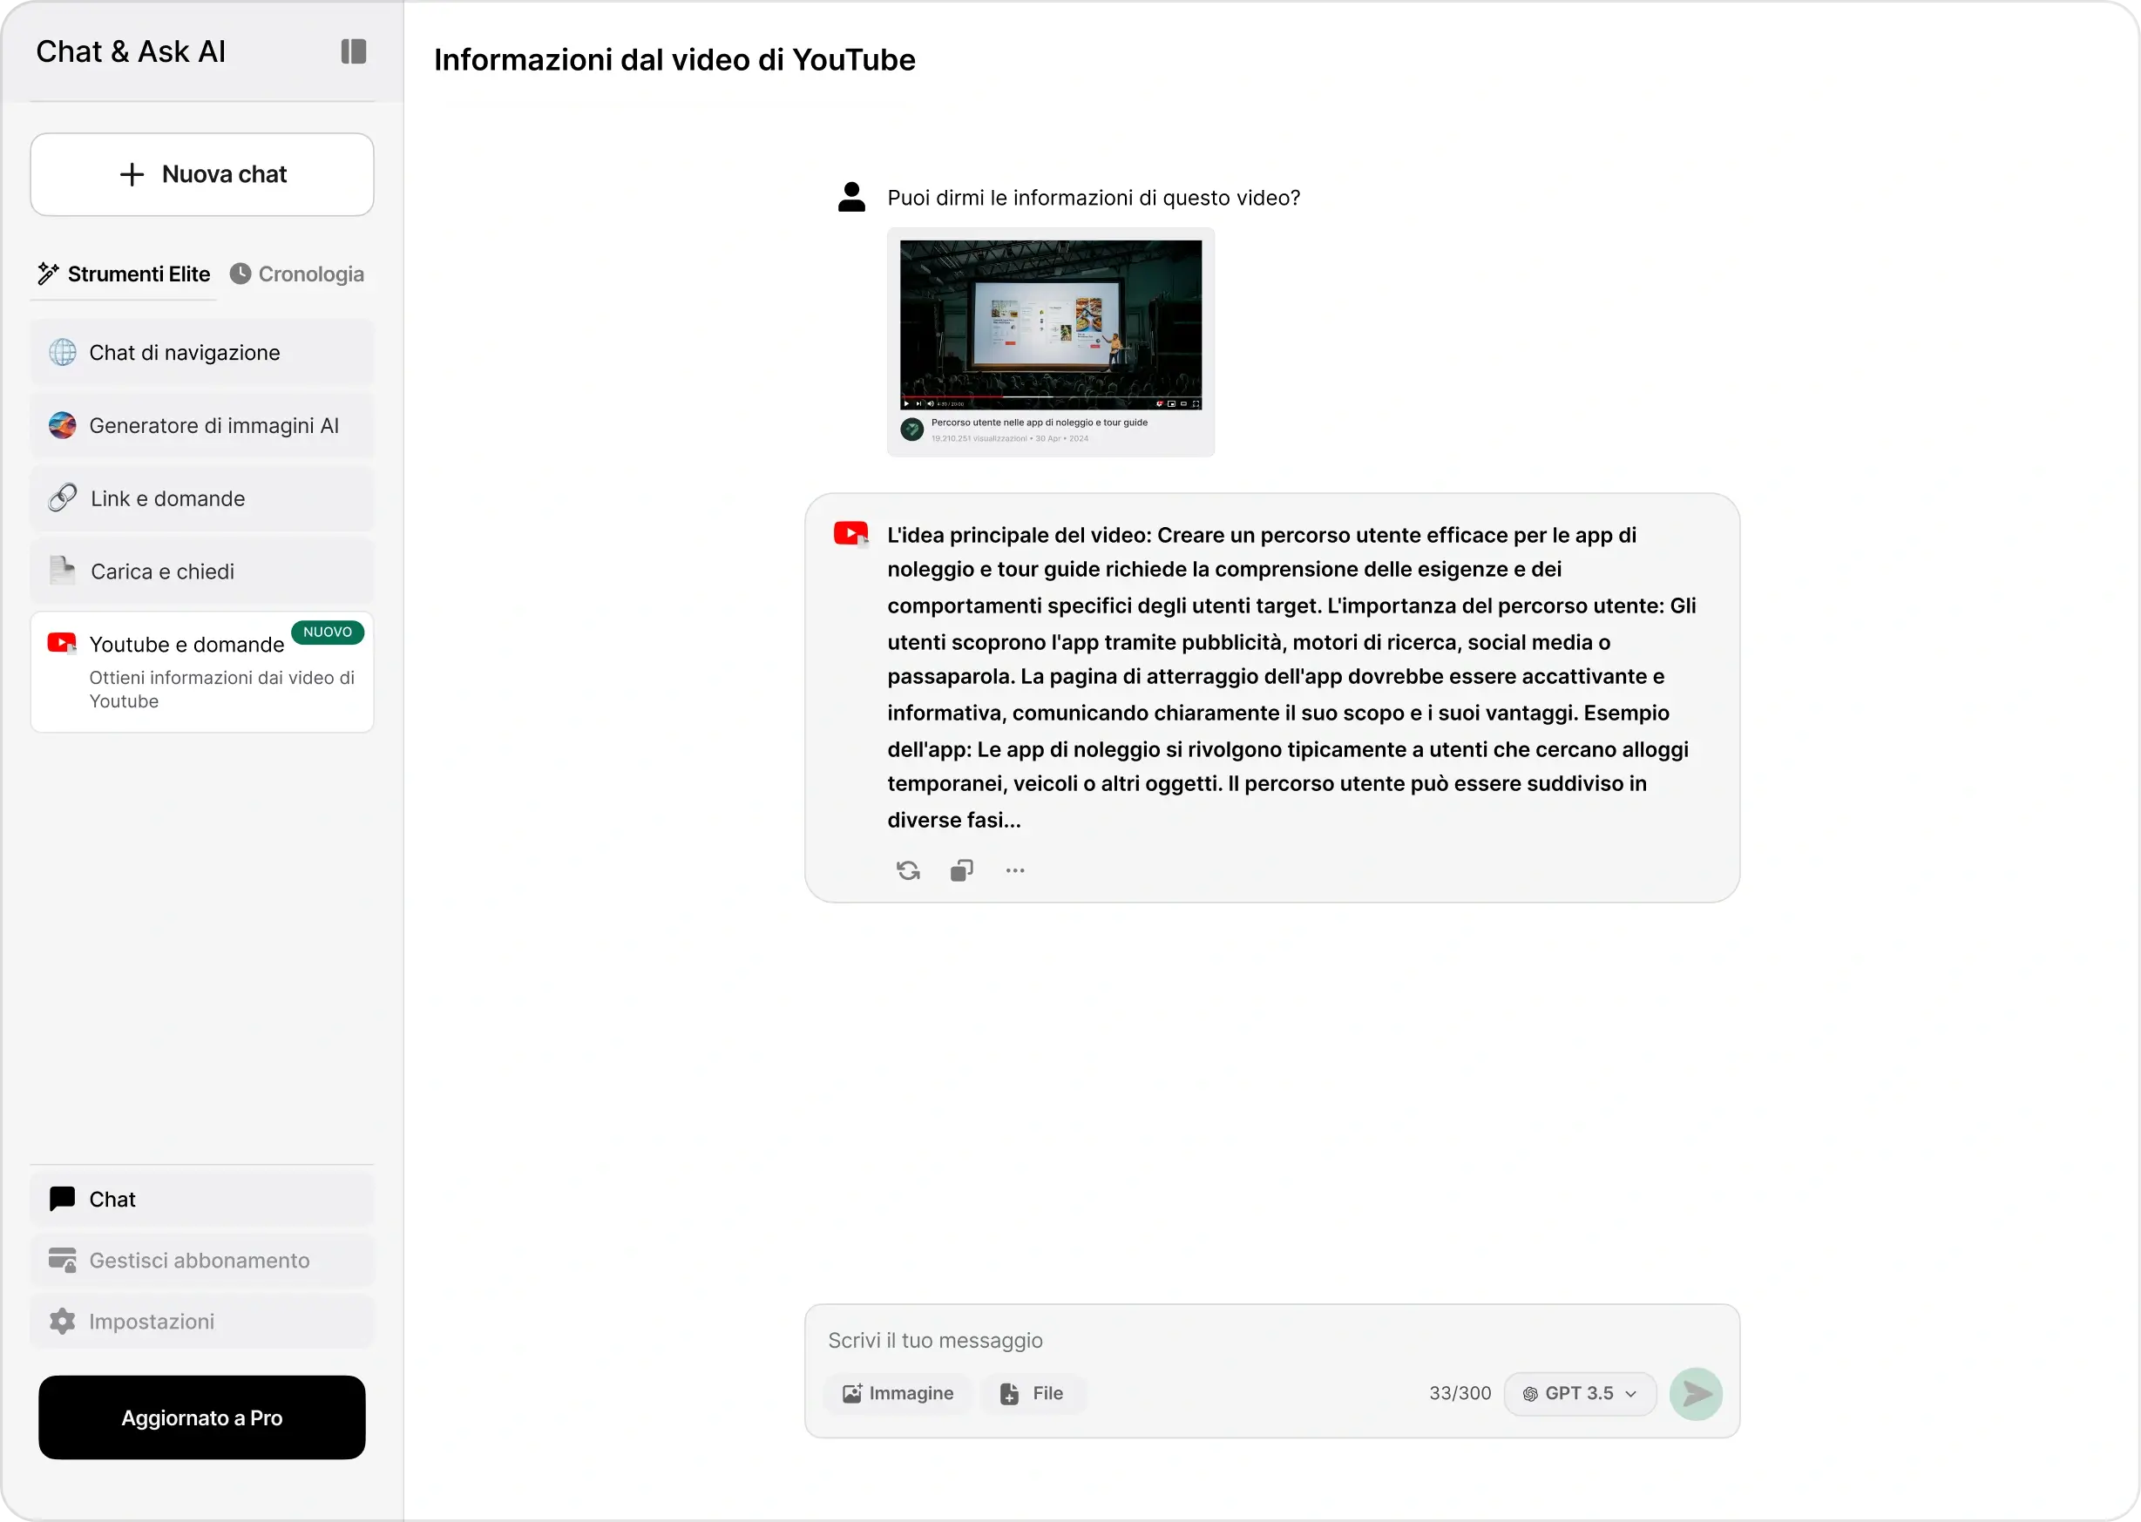This screenshot has height=1522, width=2141.
Task: Switch to Cronologia tab
Action: [x=297, y=274]
